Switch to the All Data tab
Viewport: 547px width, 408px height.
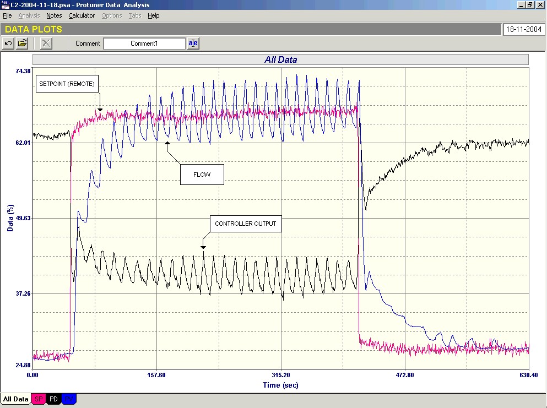click(15, 399)
